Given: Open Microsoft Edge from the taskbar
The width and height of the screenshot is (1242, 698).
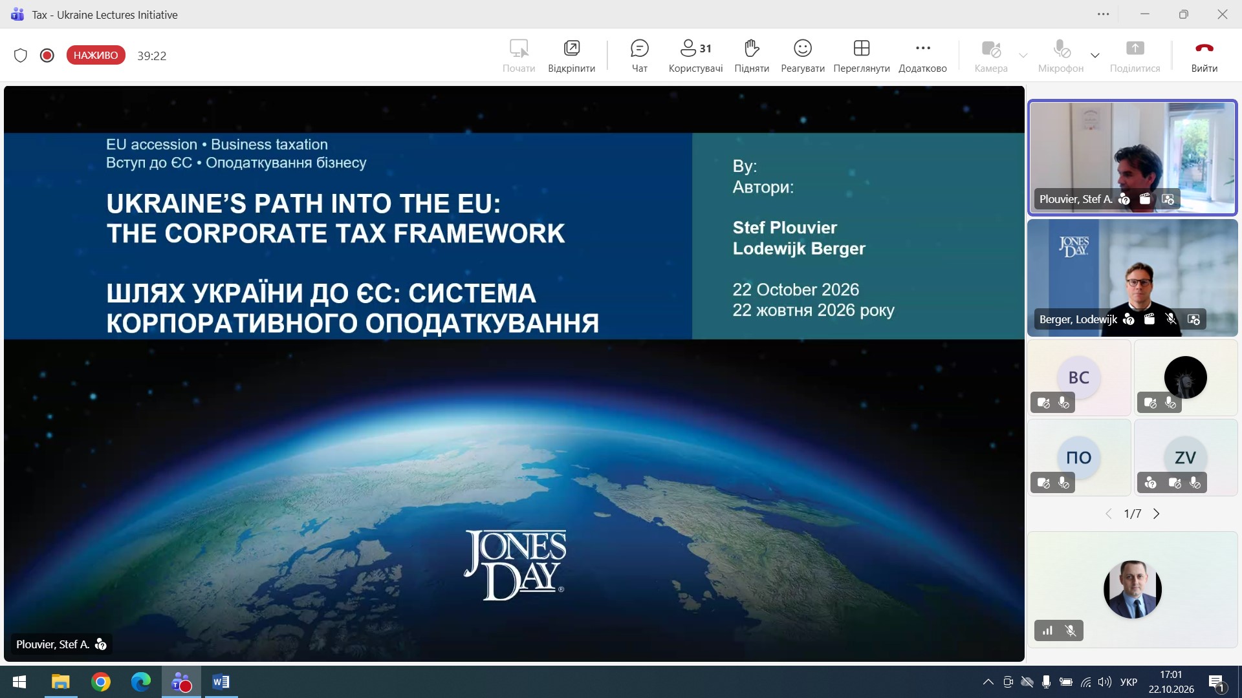Looking at the screenshot, I should click(x=141, y=682).
